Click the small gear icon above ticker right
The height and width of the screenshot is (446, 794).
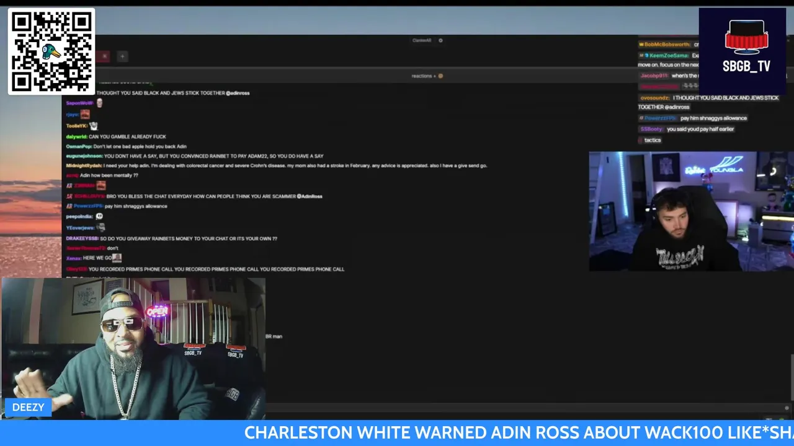click(x=787, y=408)
